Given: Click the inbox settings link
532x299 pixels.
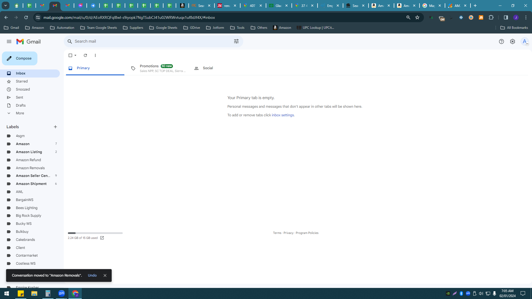Looking at the screenshot, I should [x=283, y=115].
